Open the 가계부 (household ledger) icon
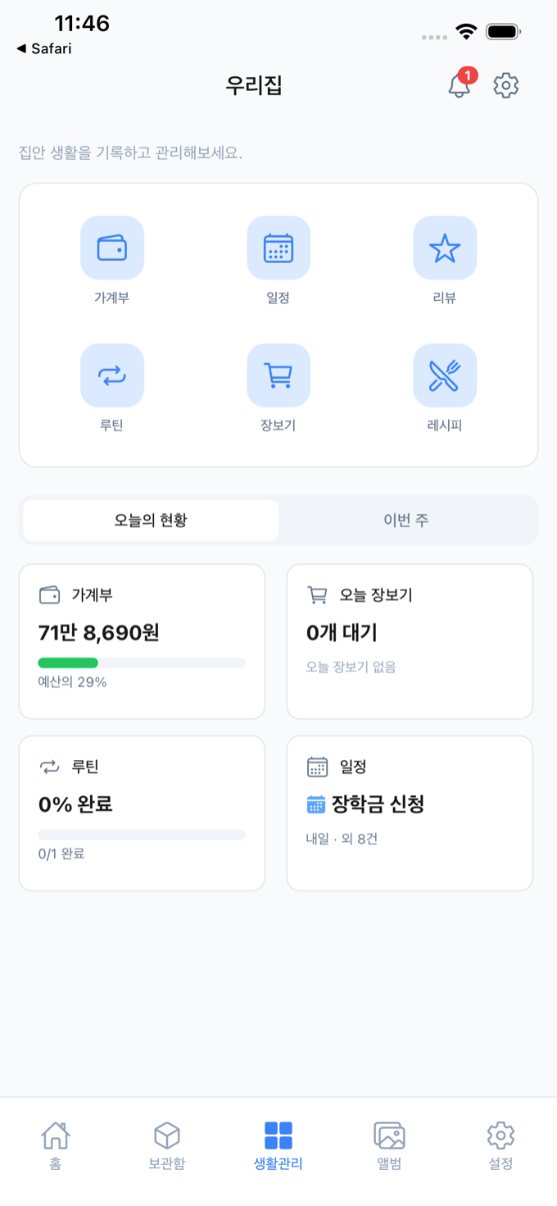This screenshot has width=557, height=1206. (x=112, y=248)
